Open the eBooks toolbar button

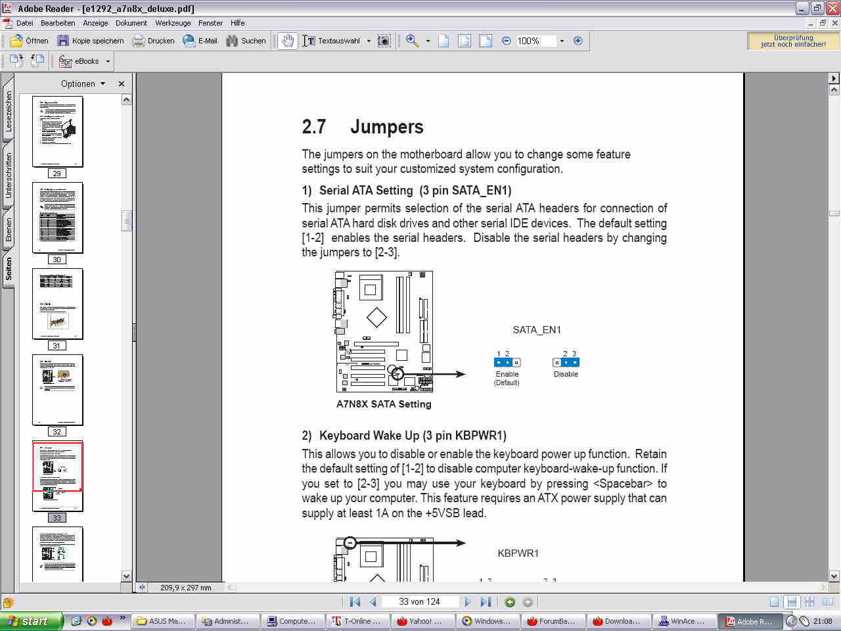click(79, 61)
